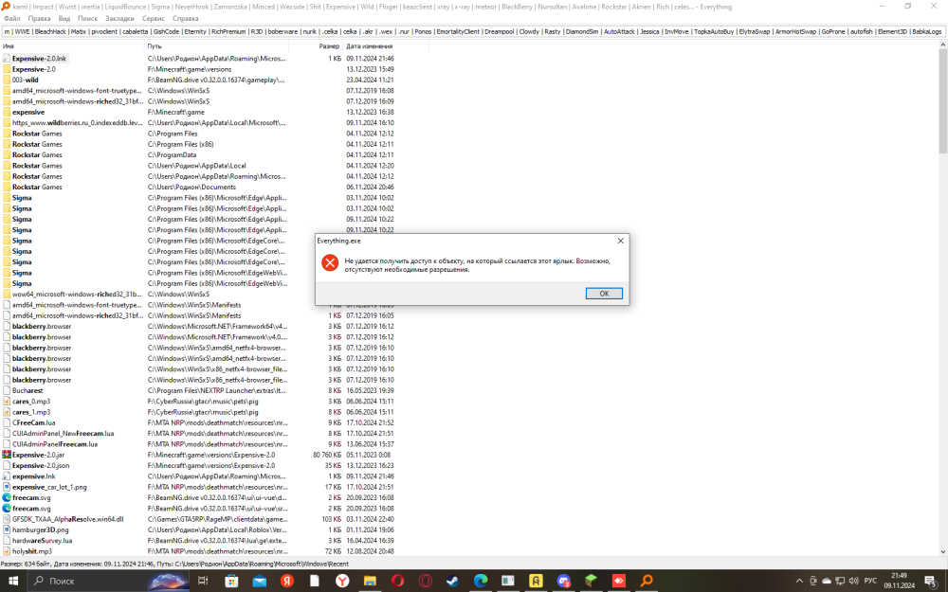Open the notification center icon
The image size is (948, 592).
(x=931, y=581)
